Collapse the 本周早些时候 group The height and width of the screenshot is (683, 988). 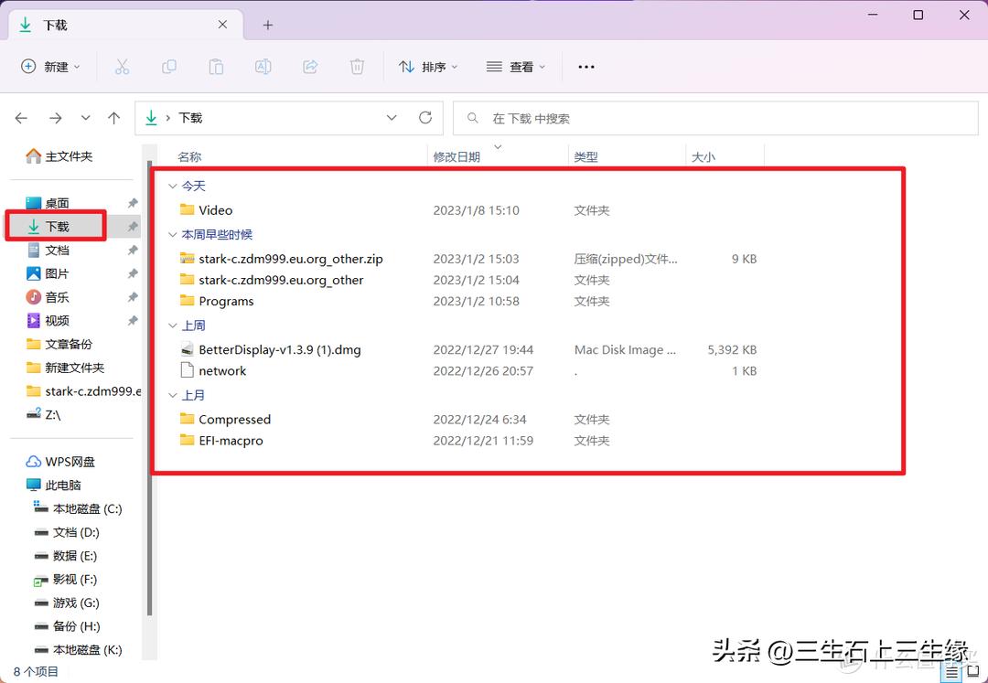[x=172, y=234]
